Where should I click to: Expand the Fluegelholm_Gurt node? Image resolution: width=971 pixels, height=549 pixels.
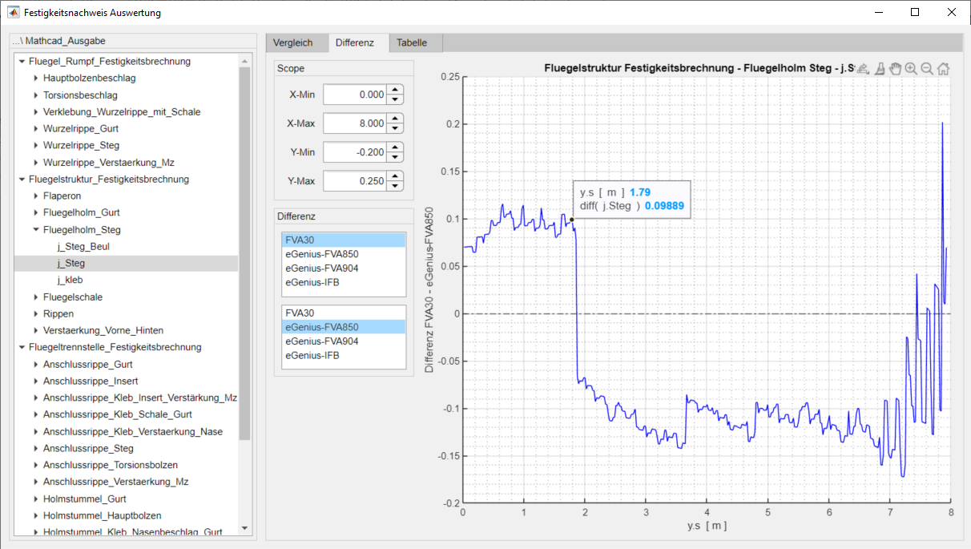pos(36,213)
